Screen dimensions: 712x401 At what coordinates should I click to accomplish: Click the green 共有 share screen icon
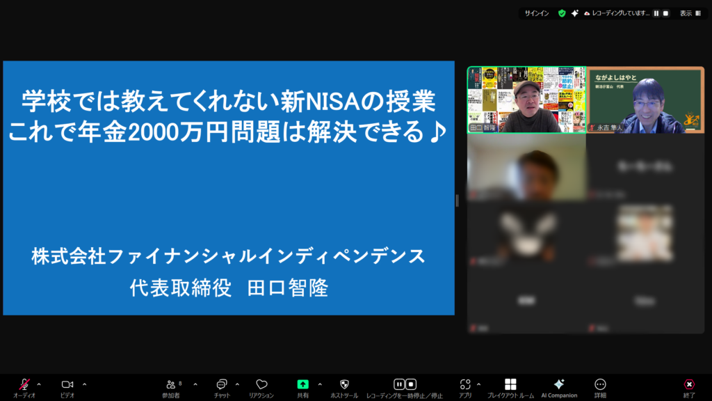pos(303,385)
